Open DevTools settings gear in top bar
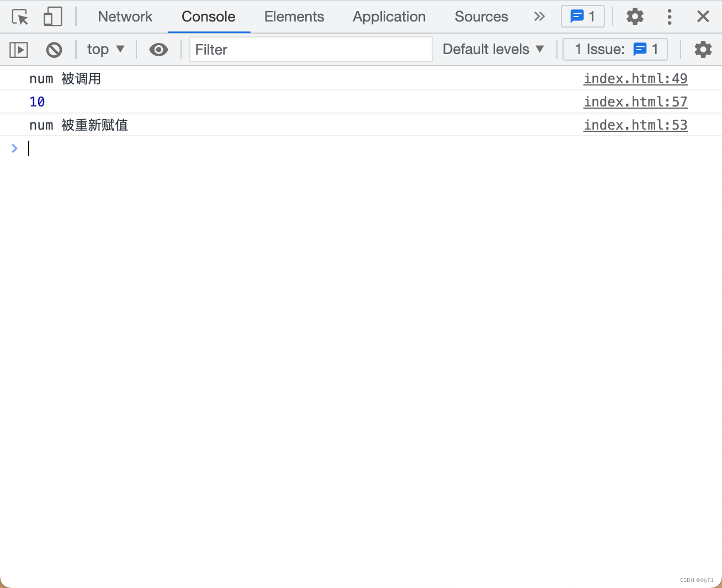Screen dimensions: 722x588 pyautogui.click(x=635, y=17)
